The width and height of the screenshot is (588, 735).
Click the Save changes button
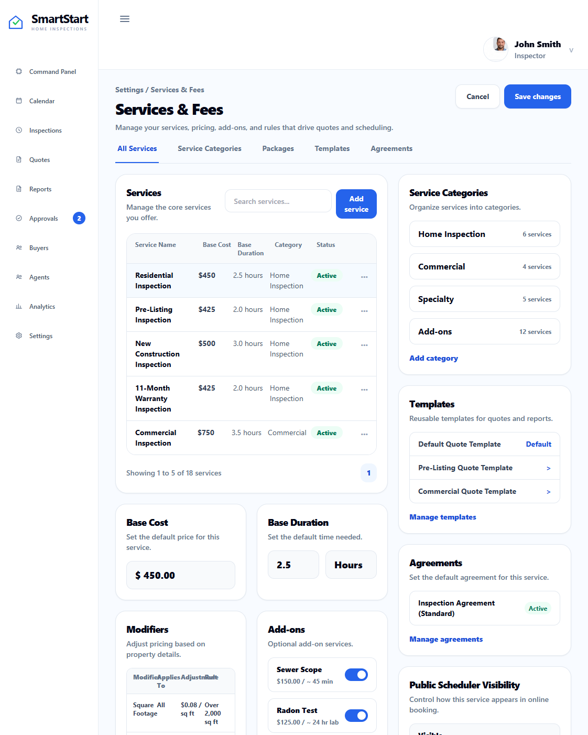click(538, 96)
